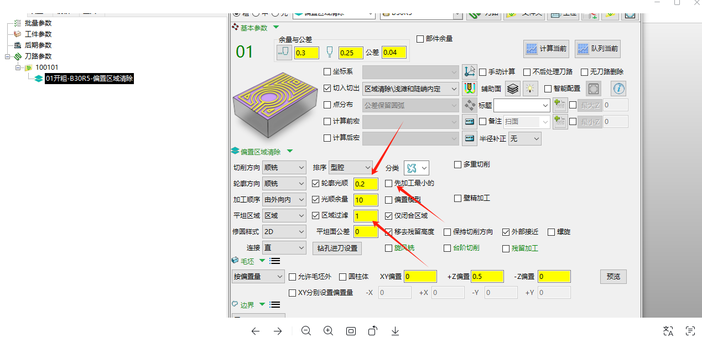The width and height of the screenshot is (702, 337).
Task: Open the lead in/out settings icon
Action: tap(470, 88)
